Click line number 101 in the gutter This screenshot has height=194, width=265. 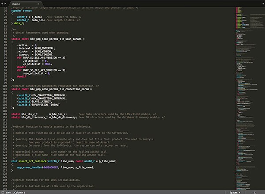[5, 89]
